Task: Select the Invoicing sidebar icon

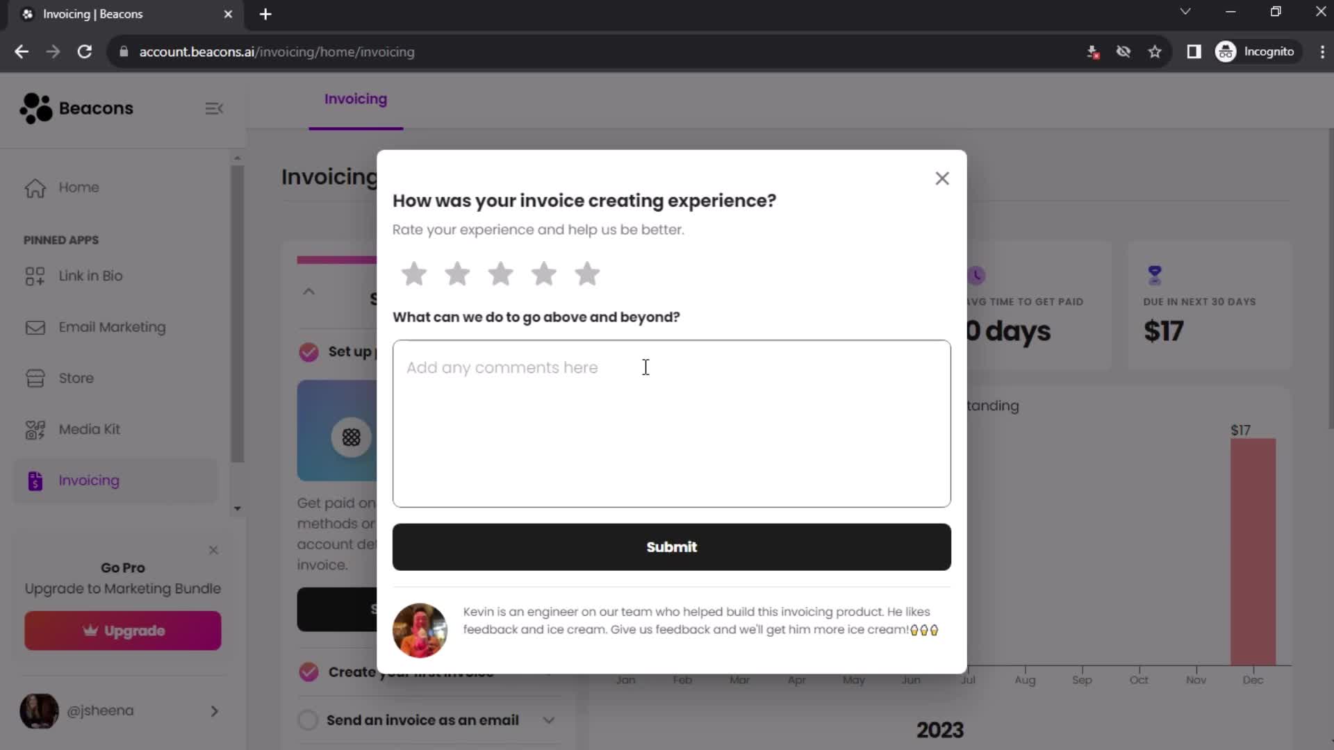Action: (x=34, y=480)
